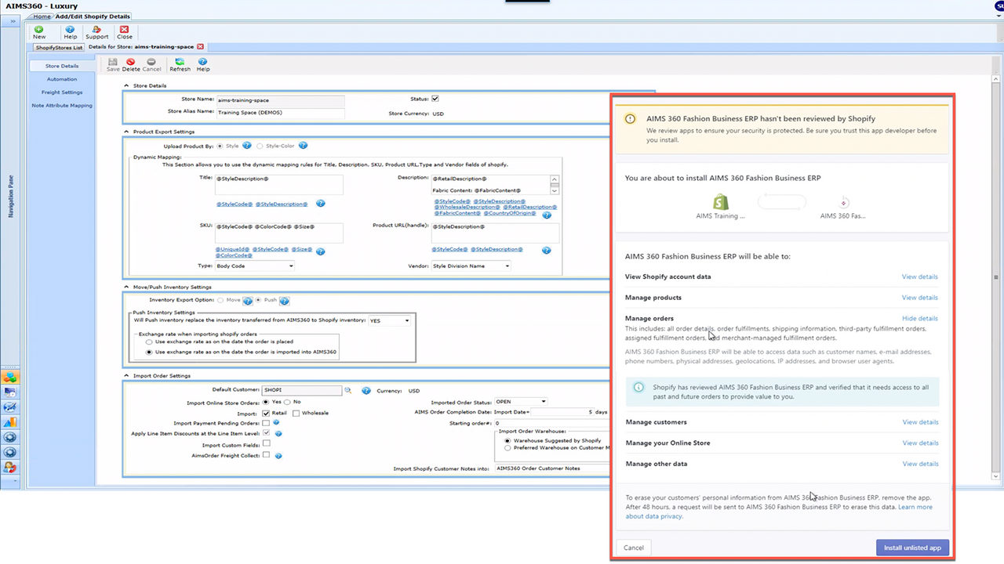Image resolution: width=1004 pixels, height=564 pixels.
Task: Select exchange rate when order is placed
Action: (150, 342)
